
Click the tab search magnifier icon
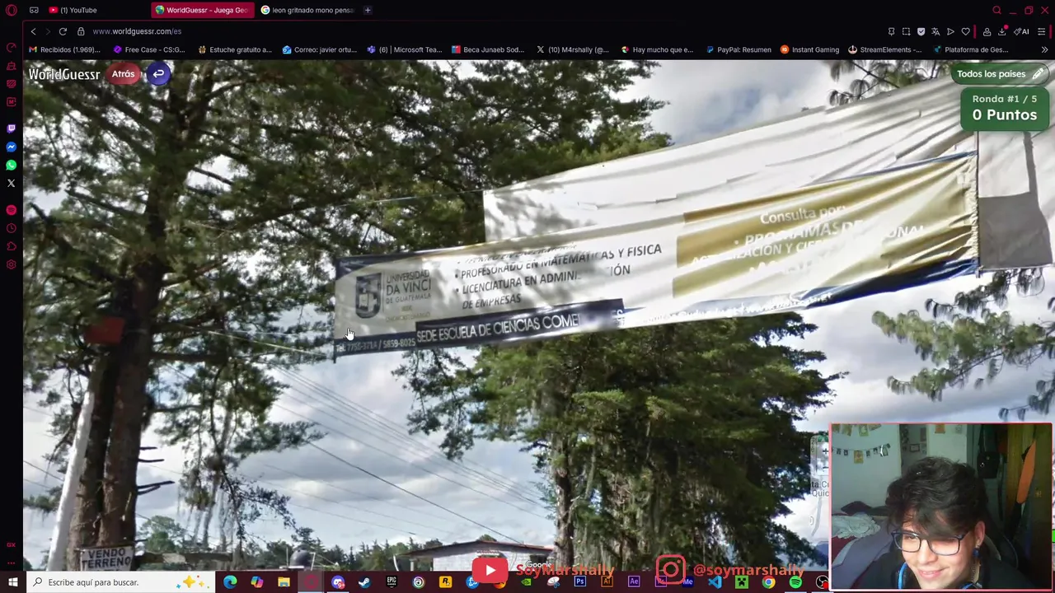tap(996, 10)
